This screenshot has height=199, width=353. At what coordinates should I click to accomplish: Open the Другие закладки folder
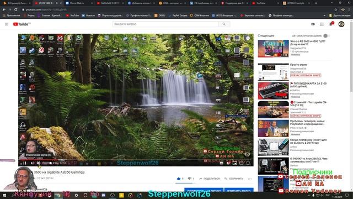(340, 15)
